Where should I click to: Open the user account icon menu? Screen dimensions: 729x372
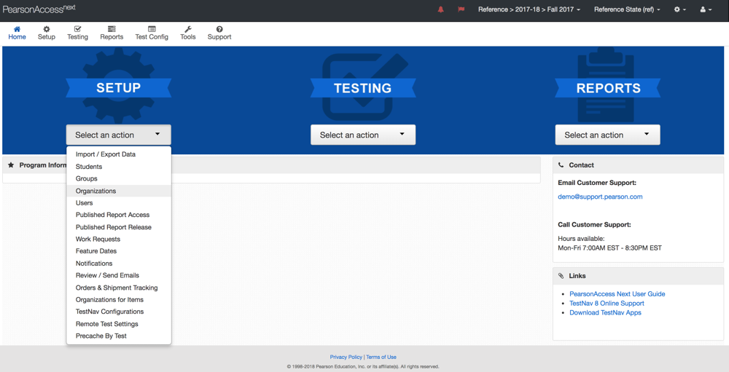click(x=705, y=10)
